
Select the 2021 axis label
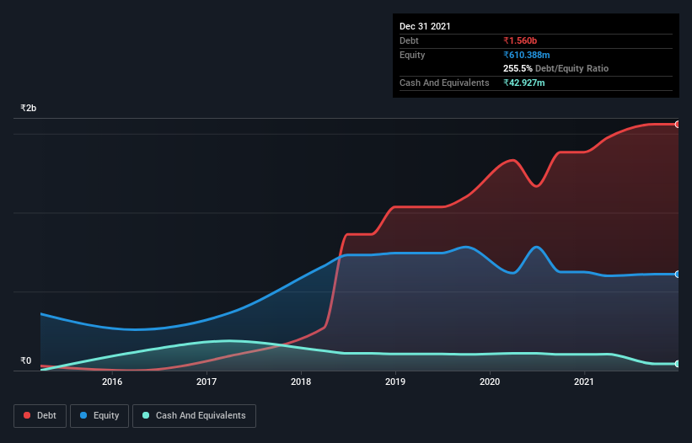tap(584, 382)
